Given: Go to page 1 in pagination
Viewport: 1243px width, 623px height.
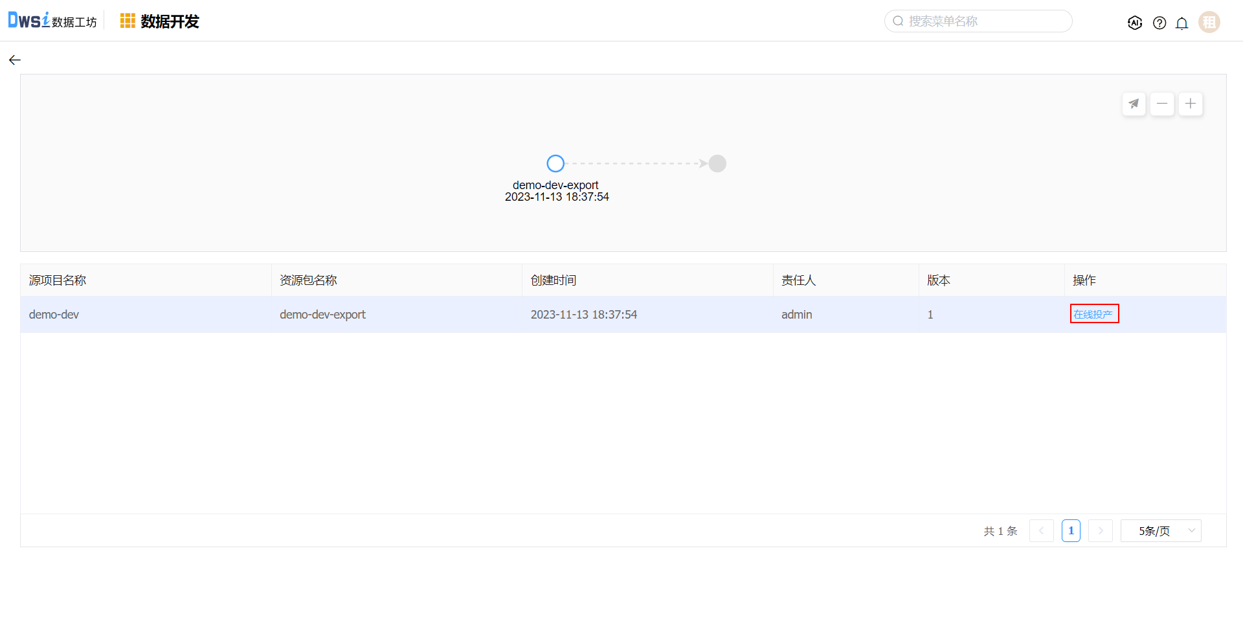Looking at the screenshot, I should tap(1071, 531).
